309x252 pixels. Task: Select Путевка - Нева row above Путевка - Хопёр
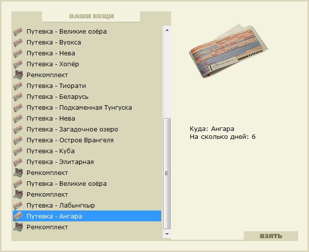87,53
